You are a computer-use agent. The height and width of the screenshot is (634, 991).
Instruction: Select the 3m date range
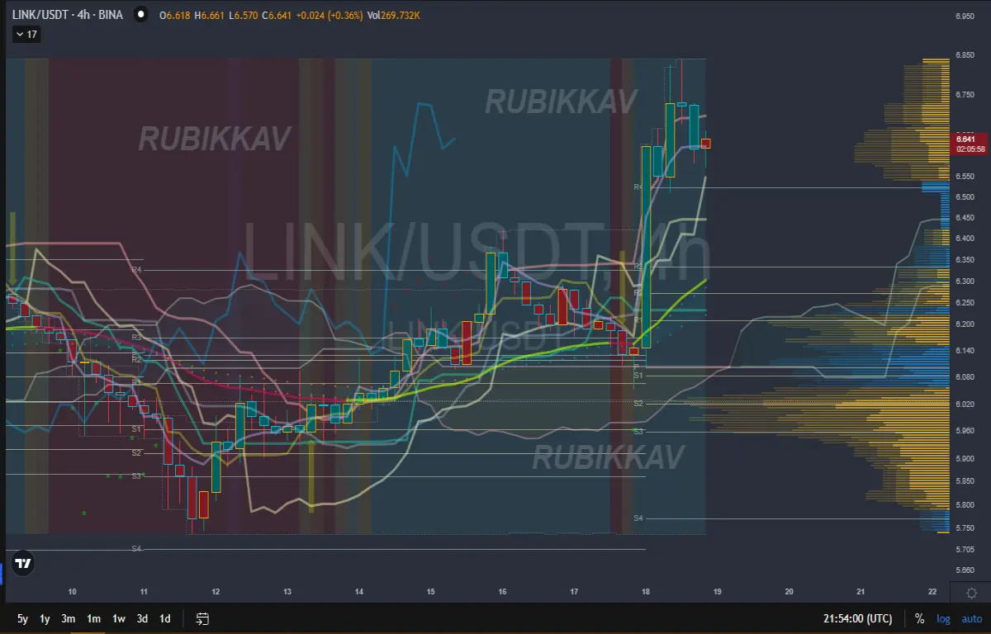[x=69, y=618]
